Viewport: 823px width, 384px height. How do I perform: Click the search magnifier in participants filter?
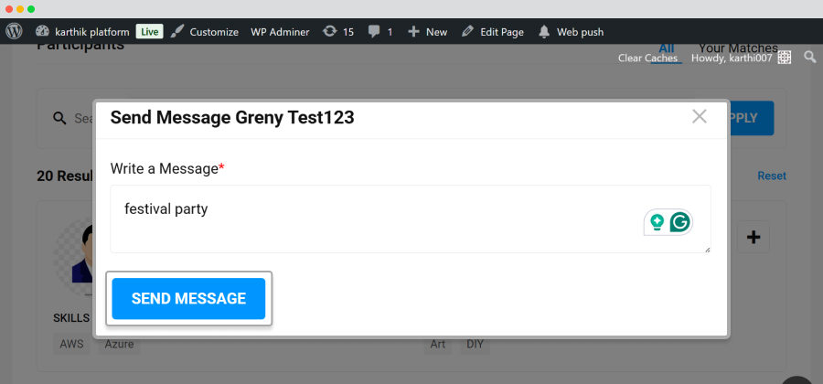59,118
